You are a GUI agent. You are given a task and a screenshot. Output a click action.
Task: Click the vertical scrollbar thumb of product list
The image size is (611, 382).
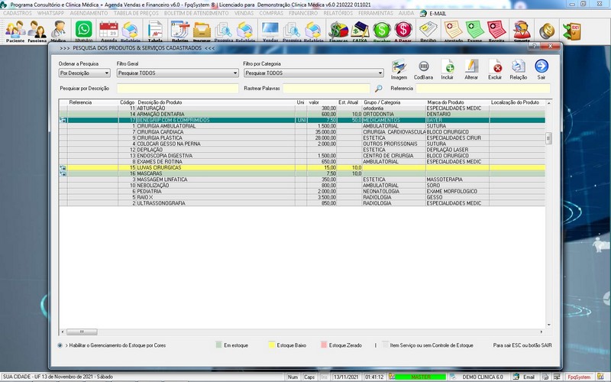(x=548, y=138)
